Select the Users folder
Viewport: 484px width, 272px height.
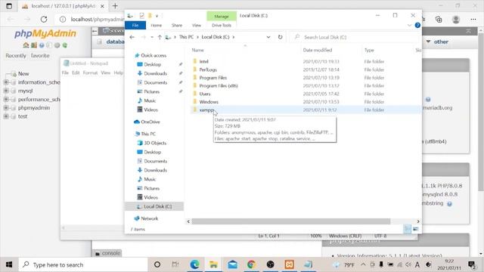pos(205,94)
